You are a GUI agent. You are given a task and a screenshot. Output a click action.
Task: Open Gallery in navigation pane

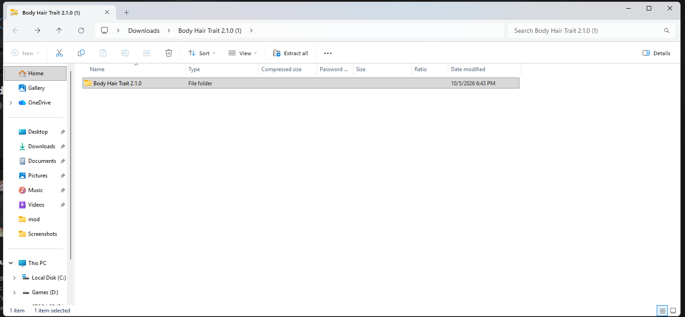pos(36,88)
